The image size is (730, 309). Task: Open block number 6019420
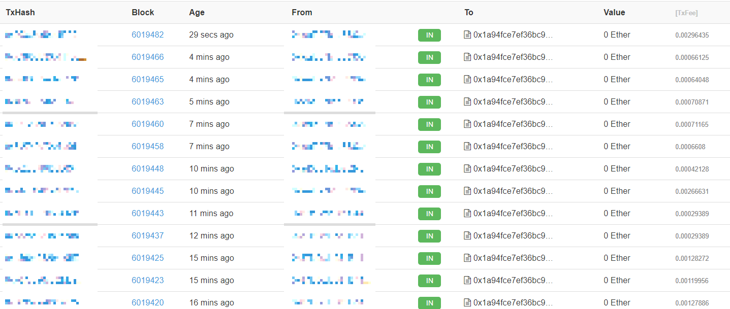pos(148,303)
